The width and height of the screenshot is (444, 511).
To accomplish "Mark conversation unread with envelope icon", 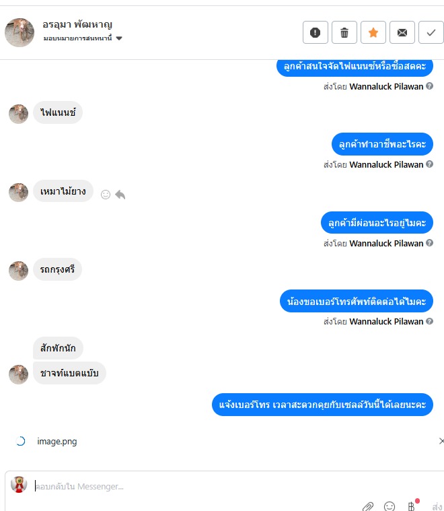I will pos(402,32).
